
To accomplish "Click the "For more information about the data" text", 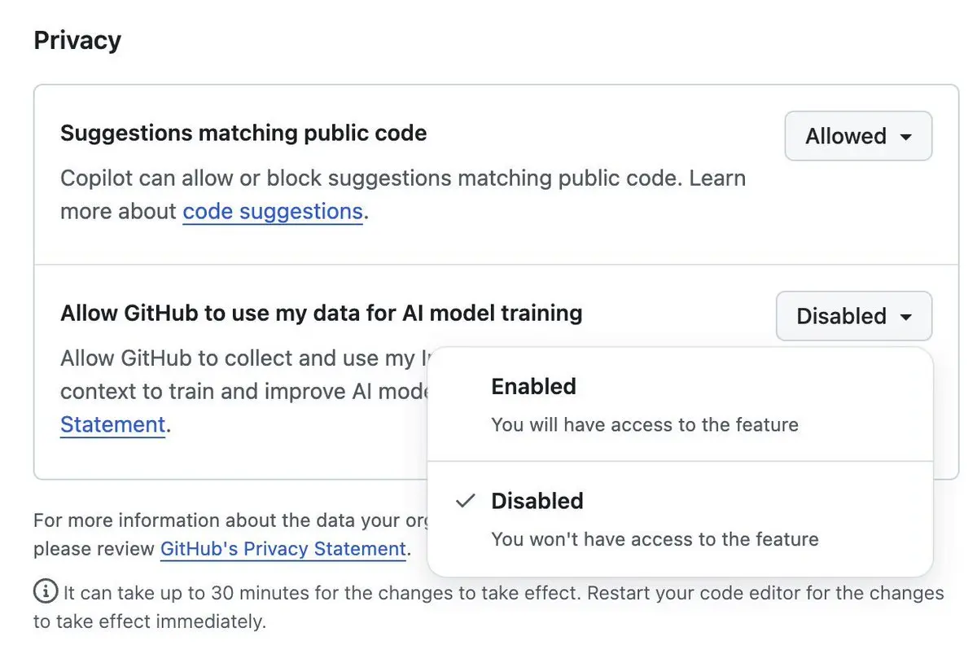I will 228,520.
